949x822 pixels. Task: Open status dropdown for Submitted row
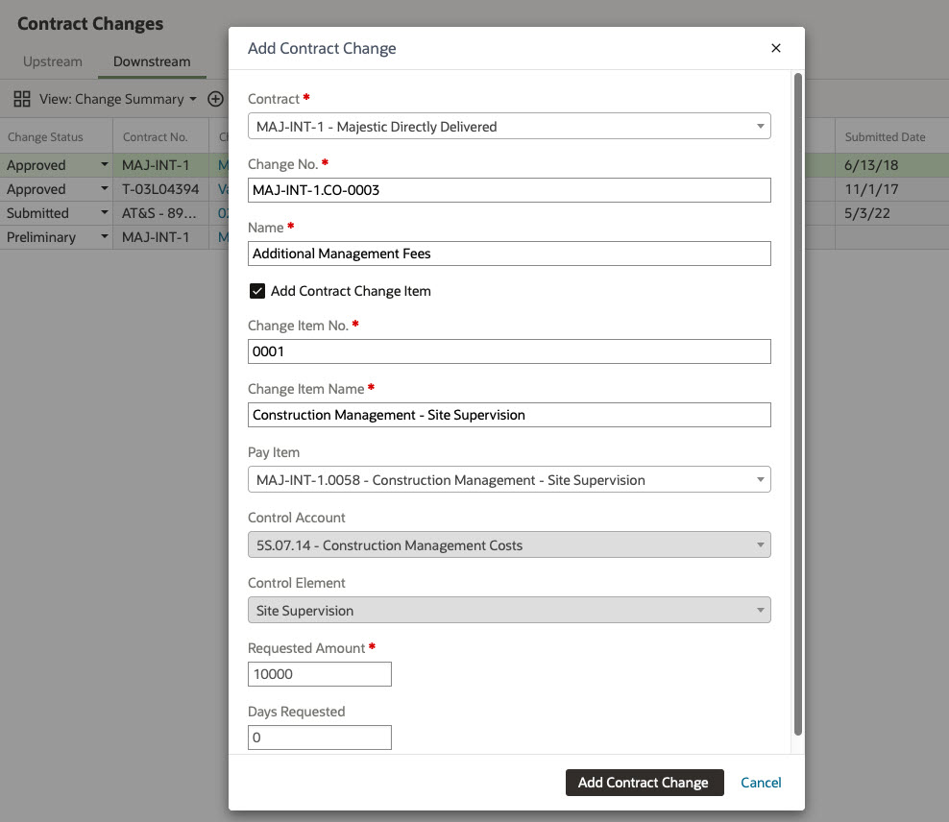click(x=104, y=213)
